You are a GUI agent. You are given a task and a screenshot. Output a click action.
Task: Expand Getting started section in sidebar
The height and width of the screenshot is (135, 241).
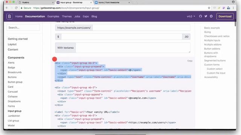(x=18, y=39)
